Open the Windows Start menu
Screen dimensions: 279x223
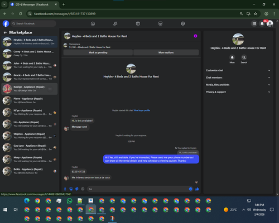pyautogui.click(x=5, y=210)
